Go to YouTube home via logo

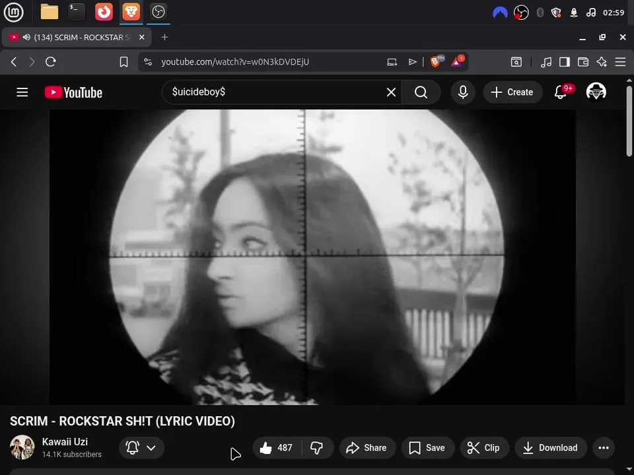point(73,92)
